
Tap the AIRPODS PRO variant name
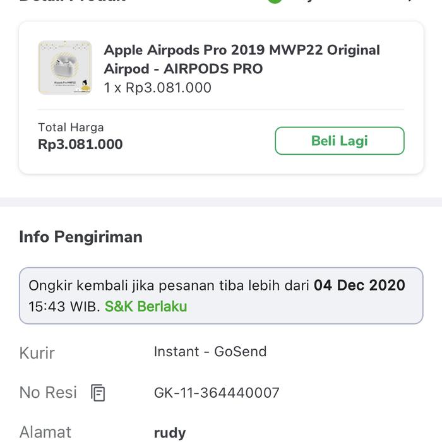pyautogui.click(x=213, y=69)
